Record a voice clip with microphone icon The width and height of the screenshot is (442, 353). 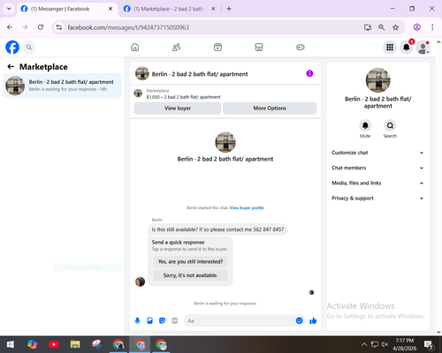pyautogui.click(x=137, y=320)
